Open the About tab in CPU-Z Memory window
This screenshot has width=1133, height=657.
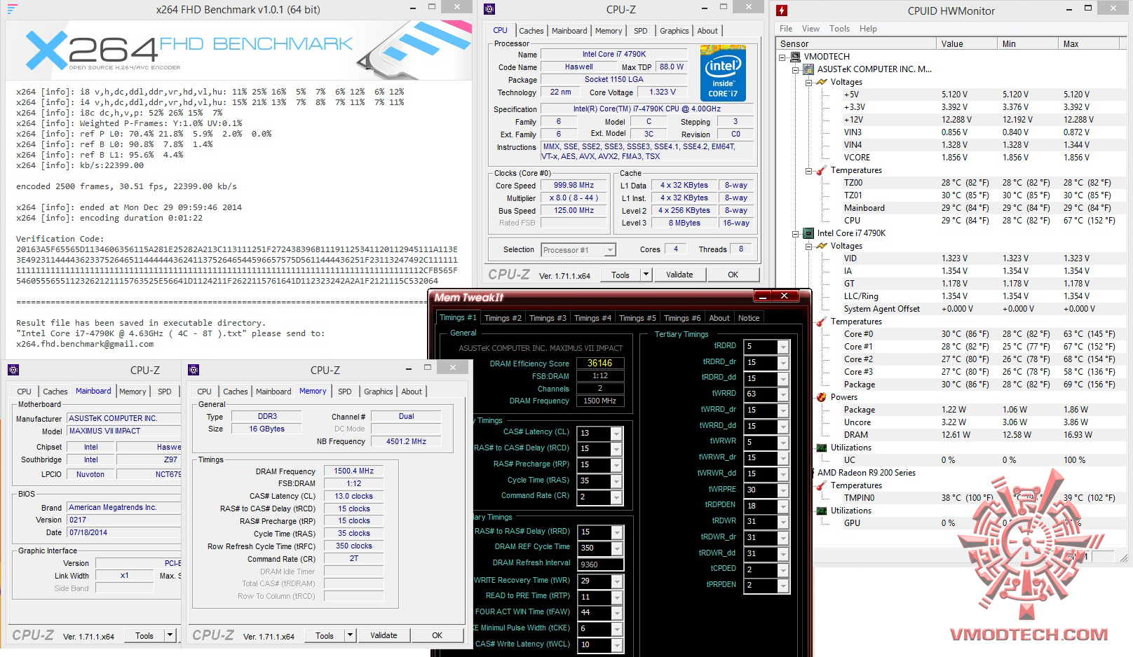pyautogui.click(x=412, y=392)
